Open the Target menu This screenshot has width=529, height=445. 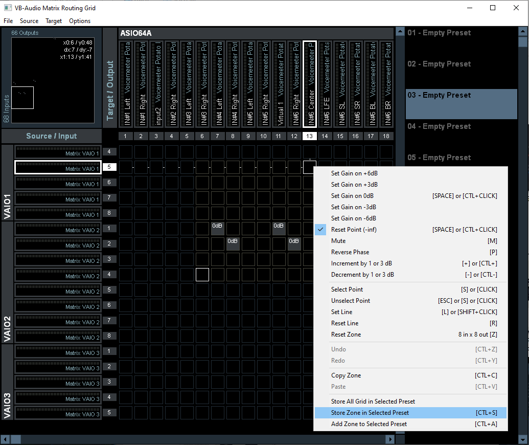54,21
